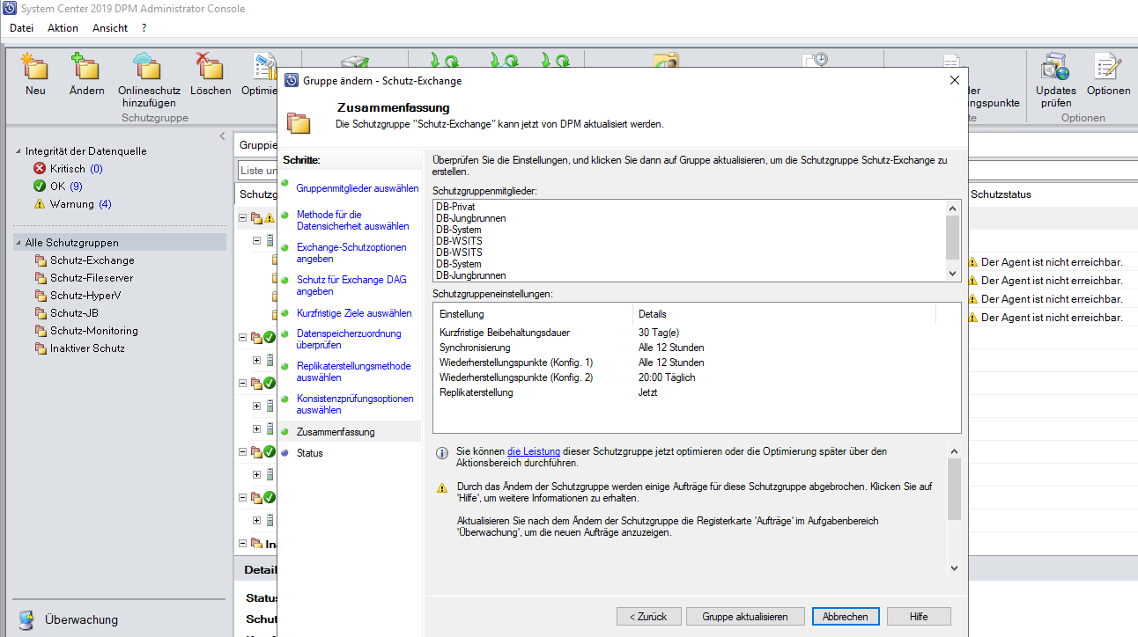Image resolution: width=1138 pixels, height=637 pixels.
Task: Open Schutz für Exchange DAG angeben step
Action: click(351, 285)
